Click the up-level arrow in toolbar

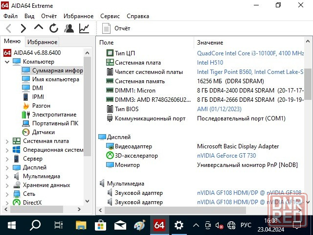point(39,27)
